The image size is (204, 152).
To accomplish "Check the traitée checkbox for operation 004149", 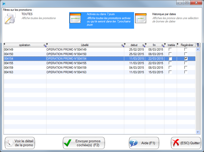I will coord(170,50).
